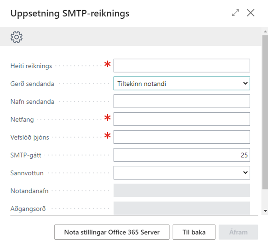Close the Uppsetning SMTP-reiknings dialog

(251, 13)
